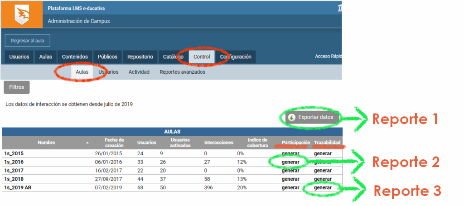Image resolution: width=464 pixels, height=206 pixels.
Task: Switch to the Usuarios main tab
Action: [x=19, y=57]
